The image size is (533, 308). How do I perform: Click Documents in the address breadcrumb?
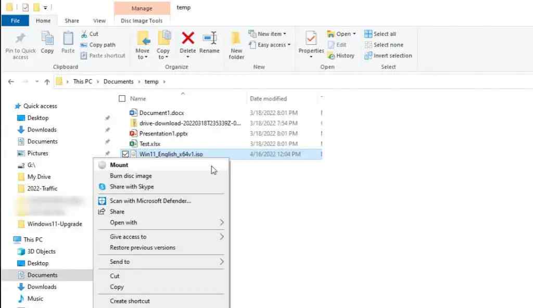click(x=118, y=82)
